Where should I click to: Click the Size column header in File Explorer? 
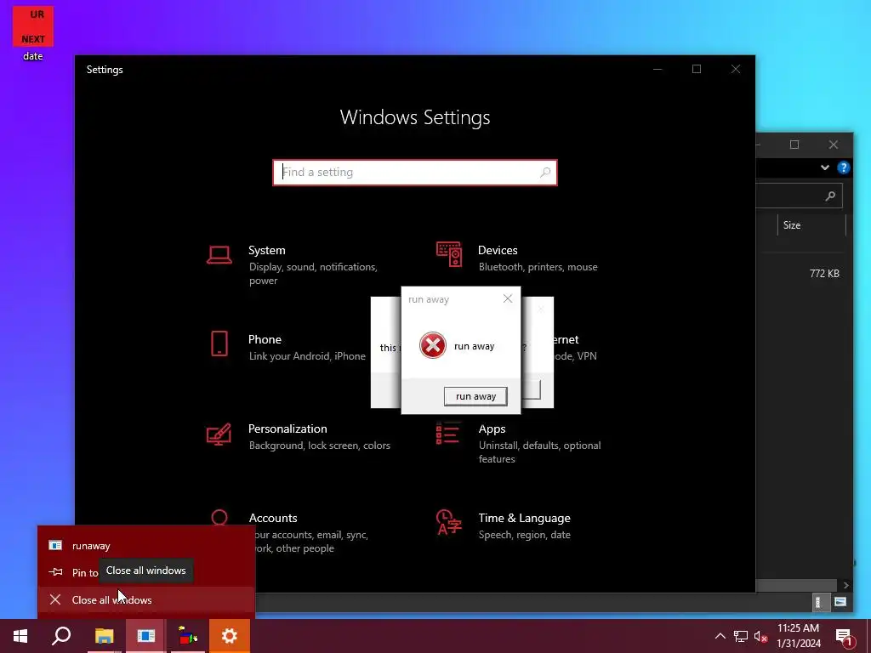point(811,224)
